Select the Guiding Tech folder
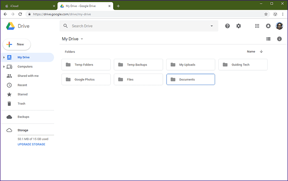Viewport: 288px width, 181px height. (x=243, y=64)
